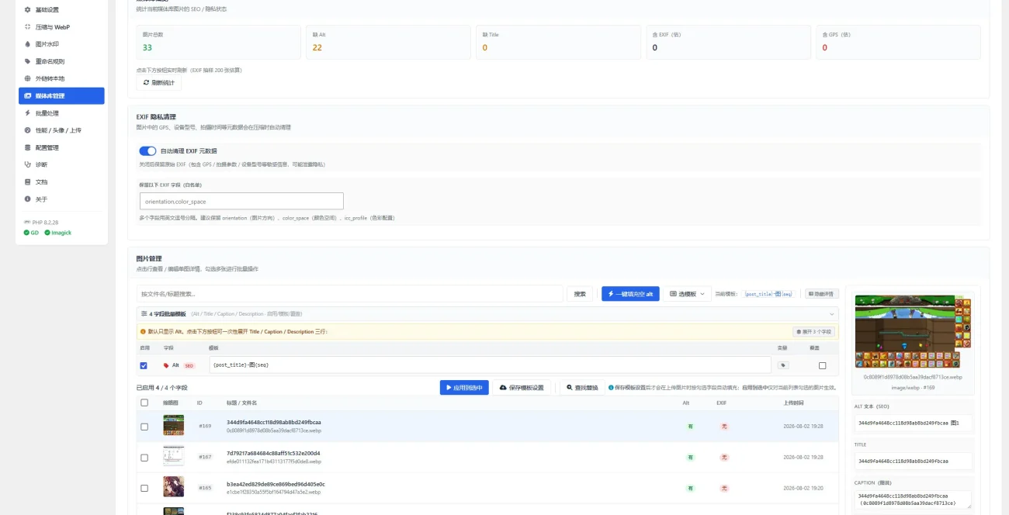Open the 图片水印 section
Screen dimensions: 1009x515
click(x=61, y=44)
